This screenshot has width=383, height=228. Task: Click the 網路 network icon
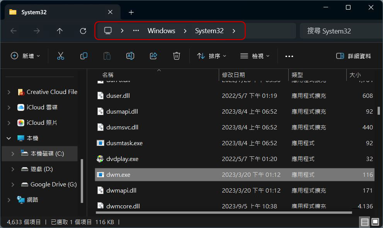click(21, 200)
